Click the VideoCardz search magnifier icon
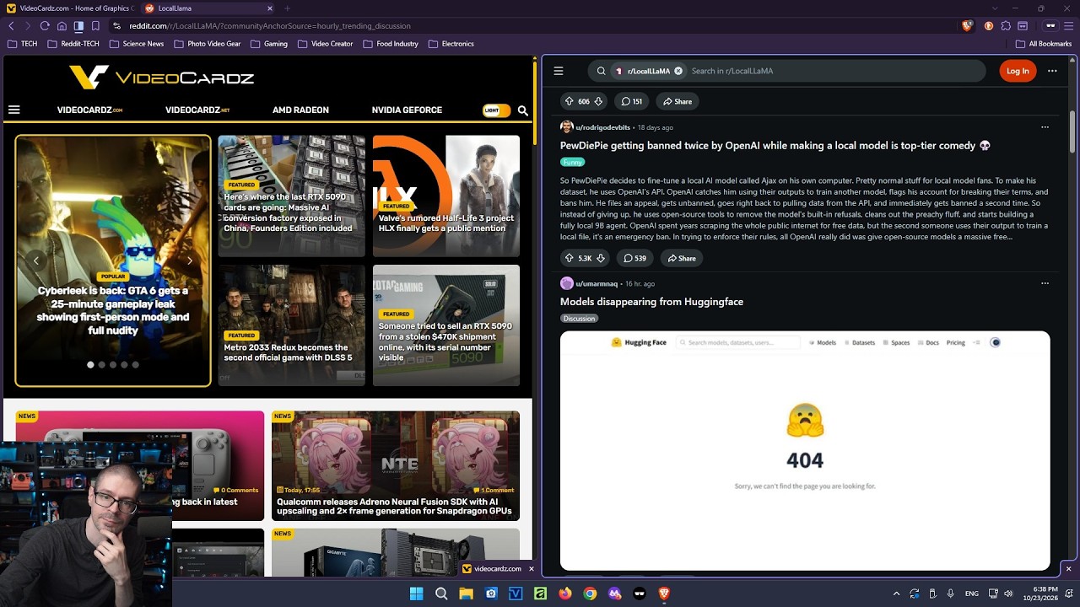The width and height of the screenshot is (1080, 607). [x=522, y=110]
